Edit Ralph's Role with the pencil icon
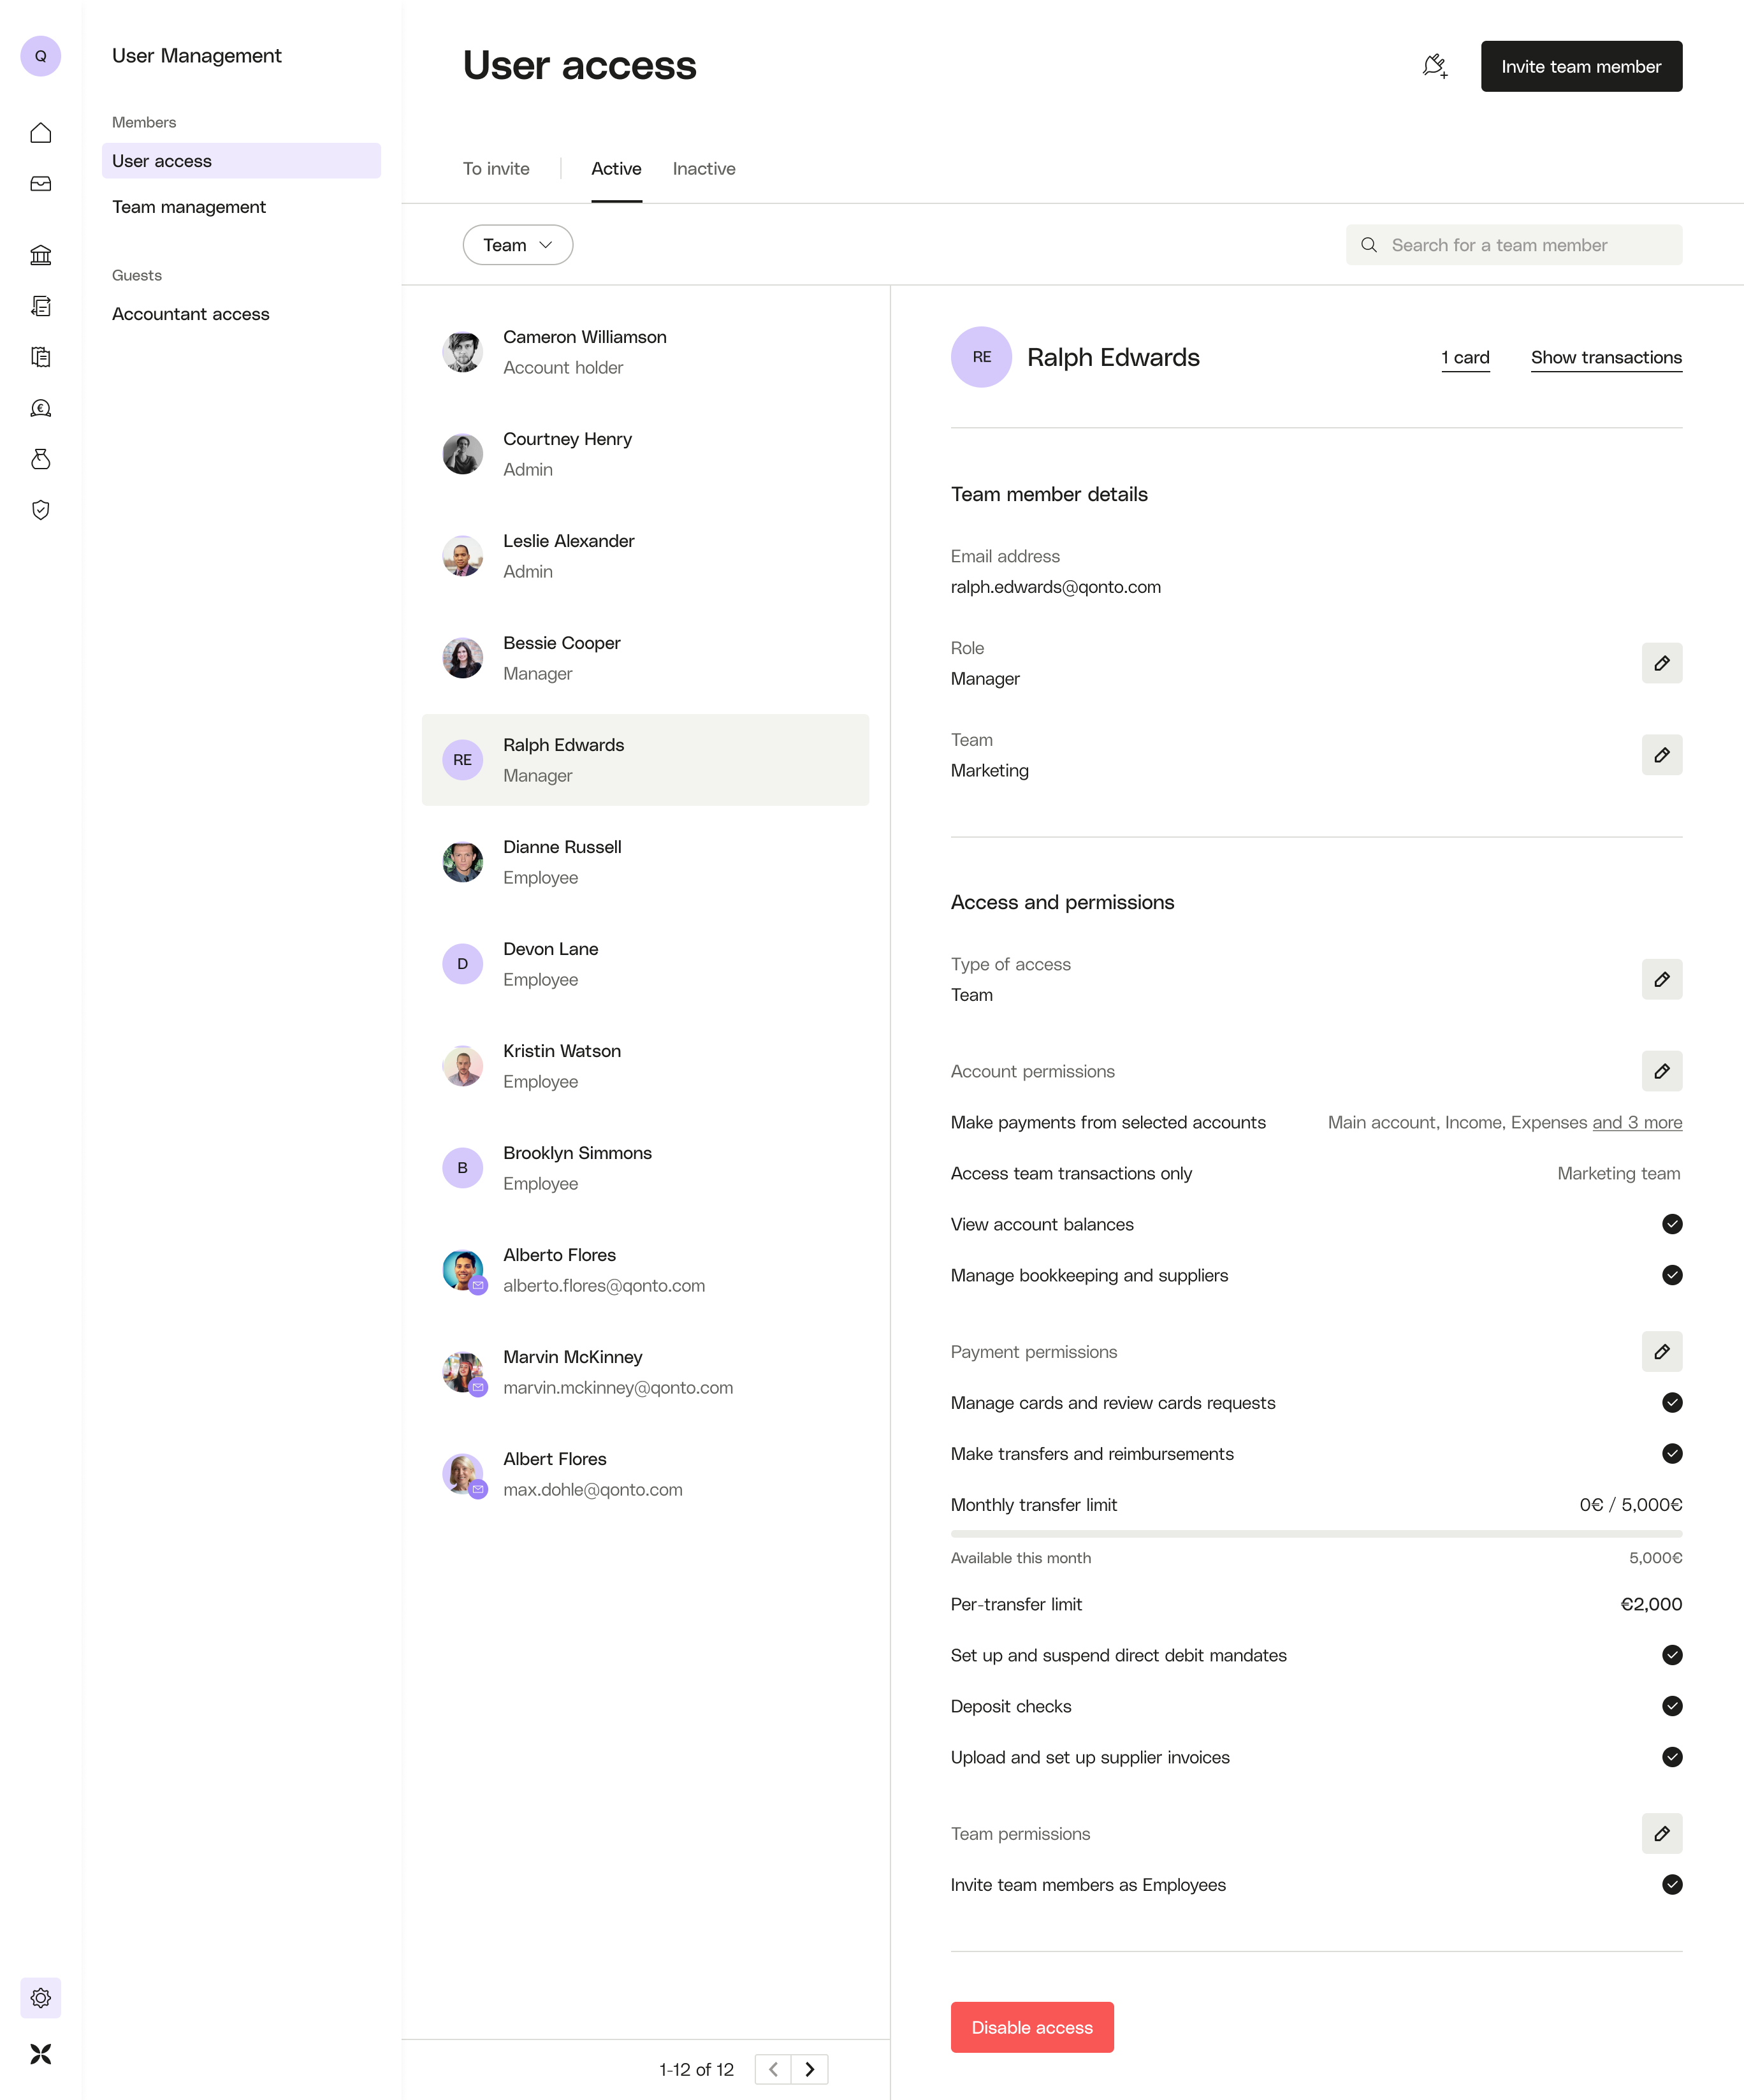This screenshot has height=2100, width=1744. click(1662, 662)
